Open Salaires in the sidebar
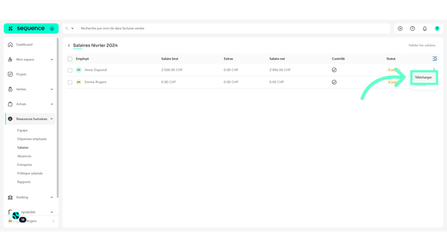This screenshot has height=251, width=447. click(23, 147)
